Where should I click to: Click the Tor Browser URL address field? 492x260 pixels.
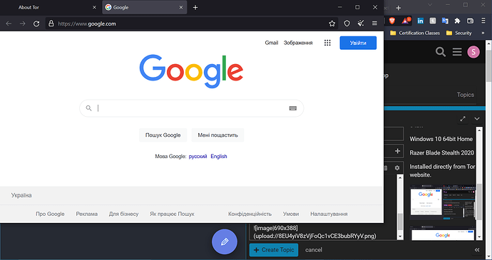pyautogui.click(x=191, y=24)
